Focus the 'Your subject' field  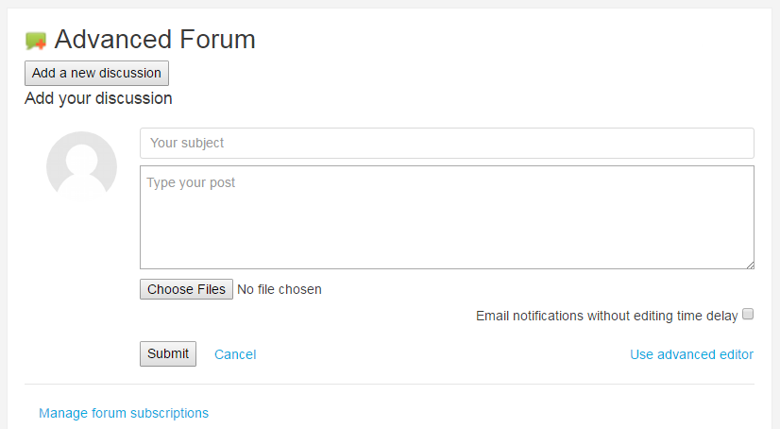tap(447, 144)
